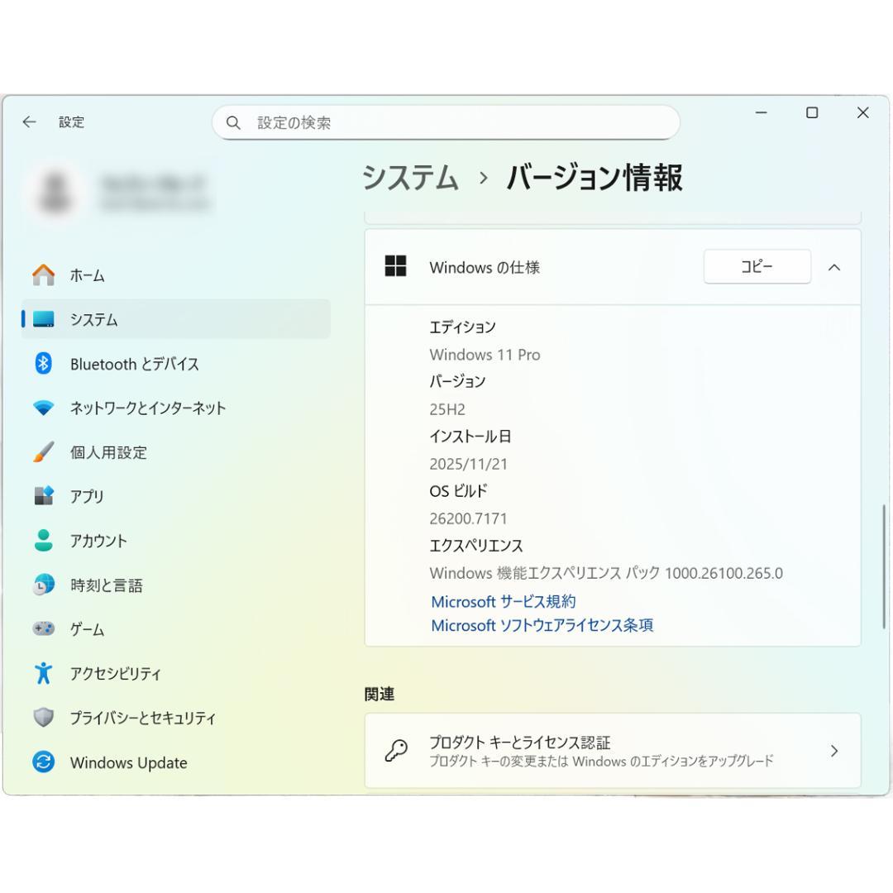Open Windows Update from the sidebar
The image size is (893, 893).
(x=127, y=762)
